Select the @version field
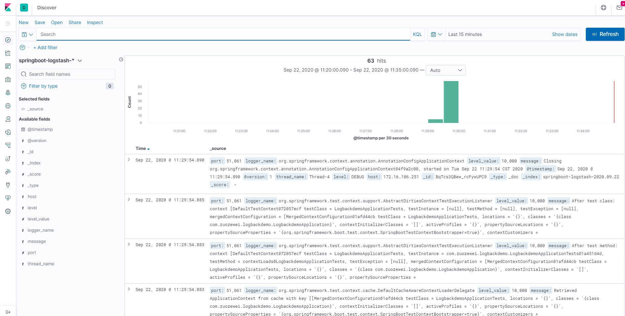This screenshot has height=316, width=625. (x=37, y=141)
